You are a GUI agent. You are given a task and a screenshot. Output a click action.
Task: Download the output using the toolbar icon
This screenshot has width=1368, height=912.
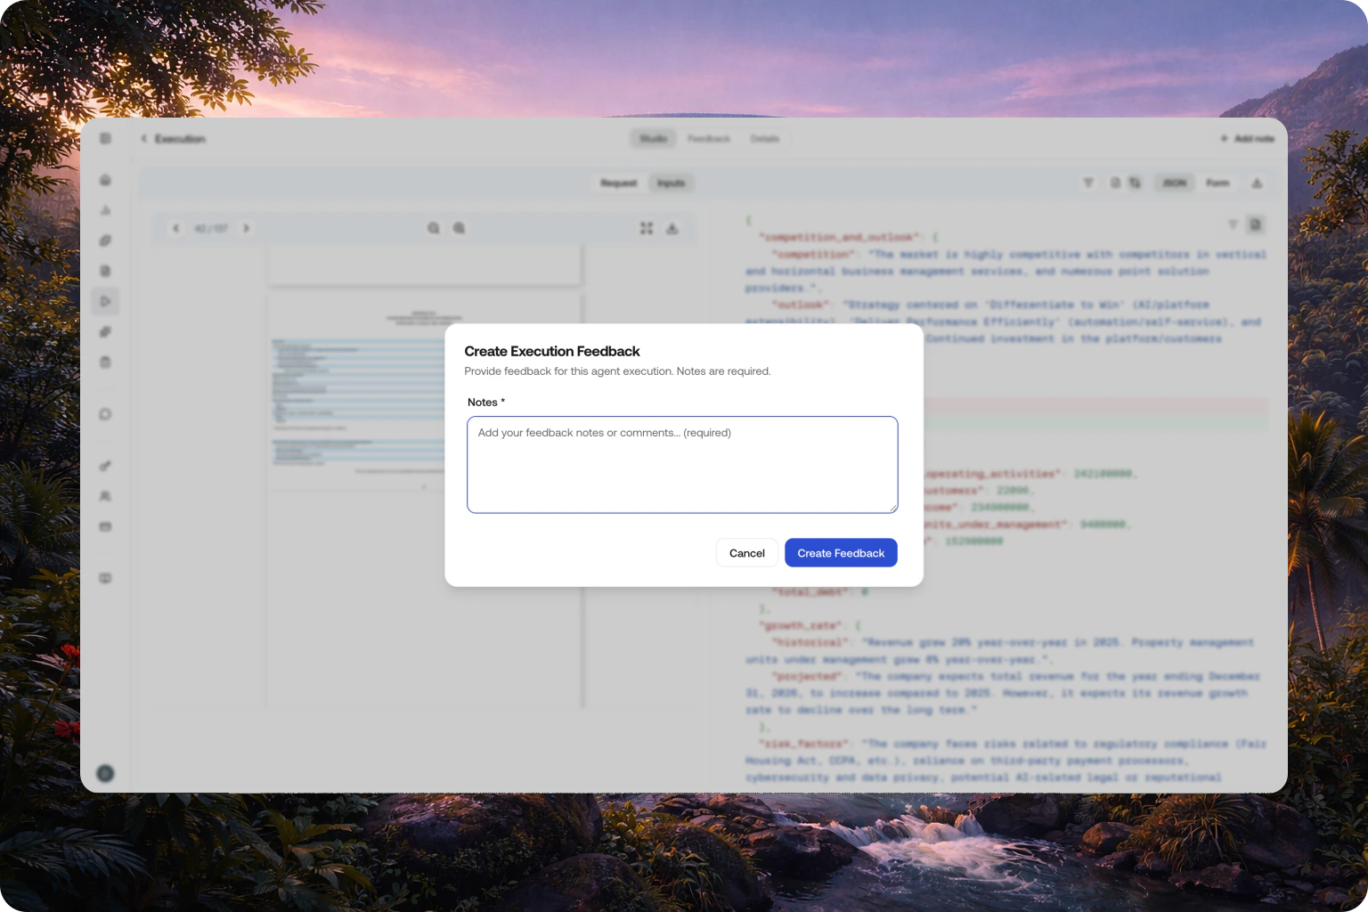click(1257, 183)
